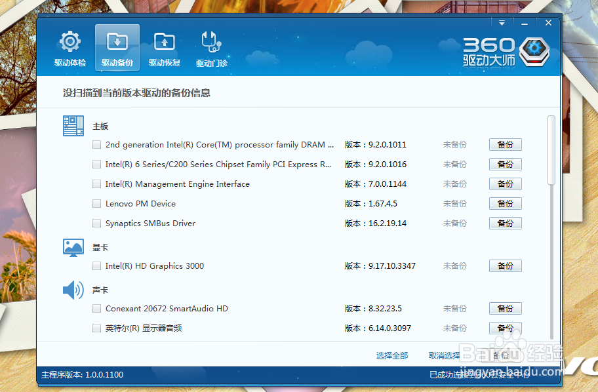Screen dimensions: 598x392
Task: Back up the 2nd generation Intel Core DRAM driver
Action: pos(506,144)
